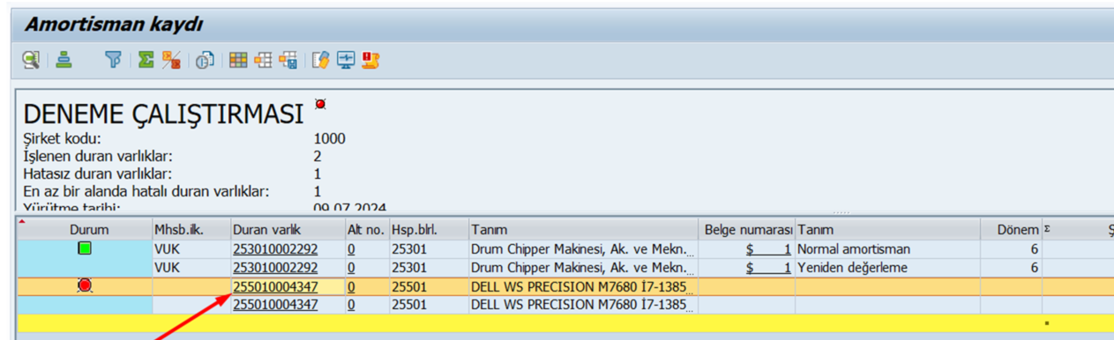Click the green Sigma total icon

[x=146, y=60]
